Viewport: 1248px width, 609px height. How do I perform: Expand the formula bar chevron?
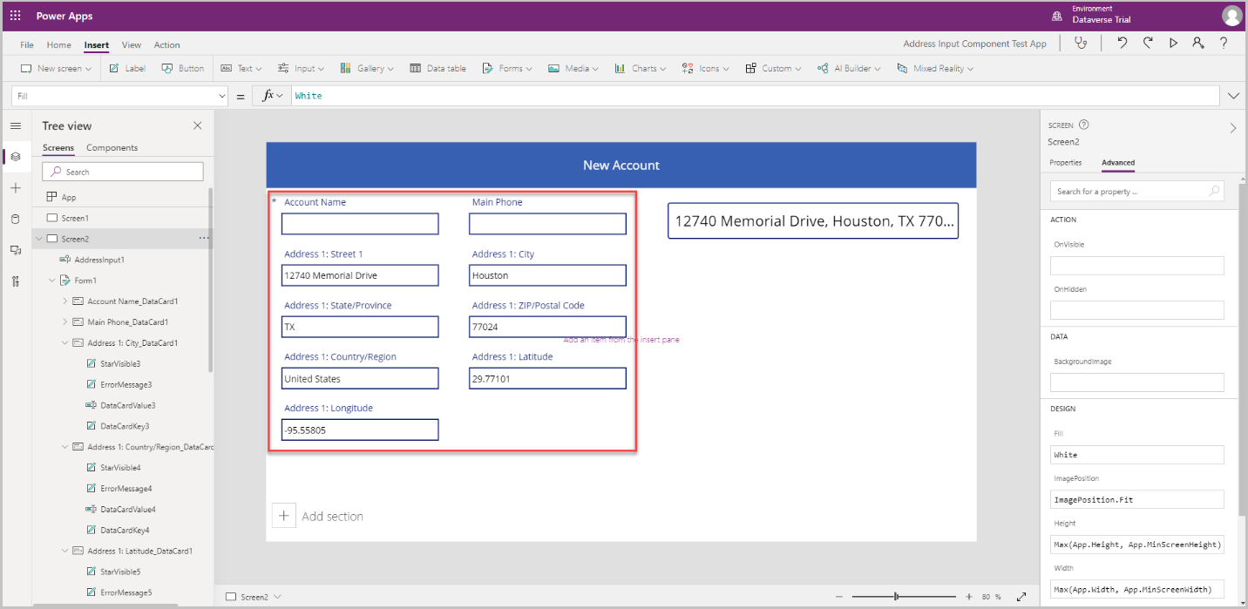pos(1233,96)
